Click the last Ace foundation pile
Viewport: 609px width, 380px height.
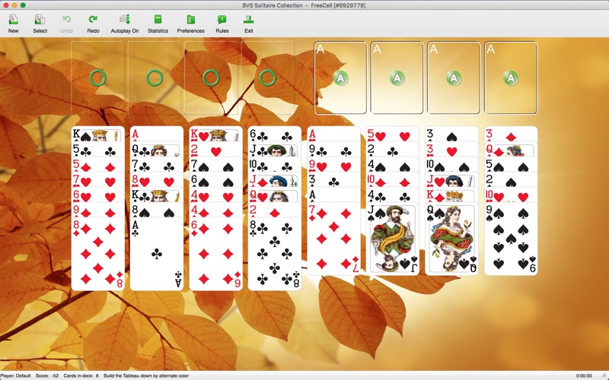[x=510, y=77]
